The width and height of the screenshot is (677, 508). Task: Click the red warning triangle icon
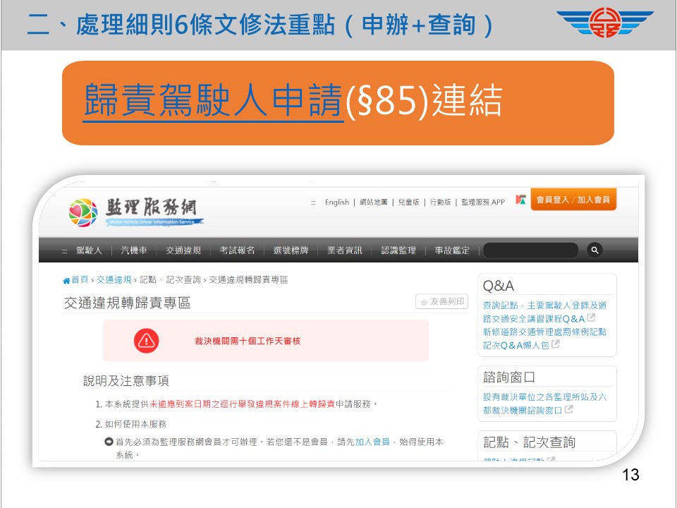[x=147, y=341]
